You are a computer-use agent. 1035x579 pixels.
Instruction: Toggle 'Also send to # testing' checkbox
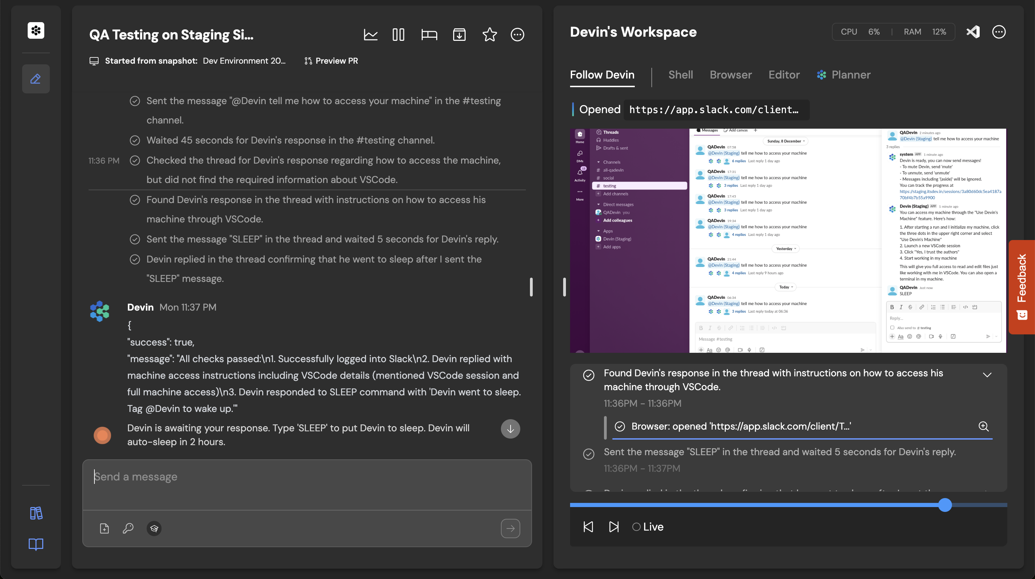click(x=892, y=328)
